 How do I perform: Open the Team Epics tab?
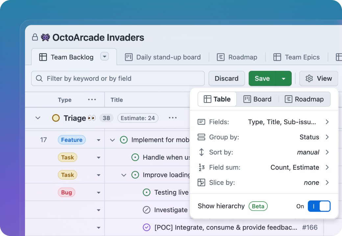coord(297,57)
